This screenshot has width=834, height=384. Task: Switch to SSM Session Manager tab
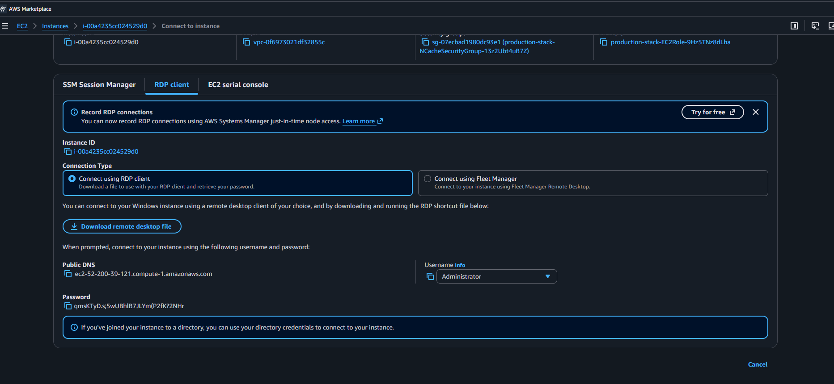(99, 85)
